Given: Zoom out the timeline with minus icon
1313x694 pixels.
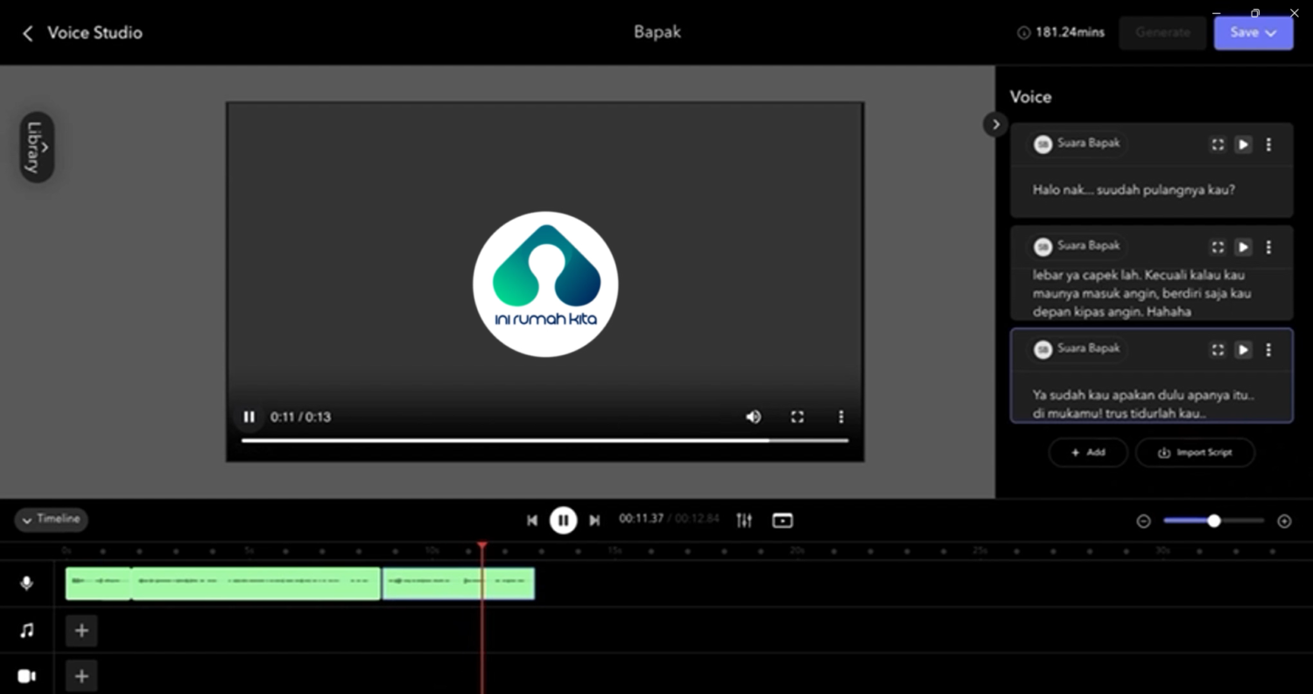Looking at the screenshot, I should [1143, 522].
